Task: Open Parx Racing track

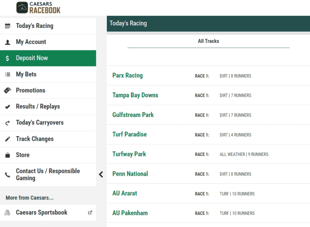Action: [x=128, y=75]
